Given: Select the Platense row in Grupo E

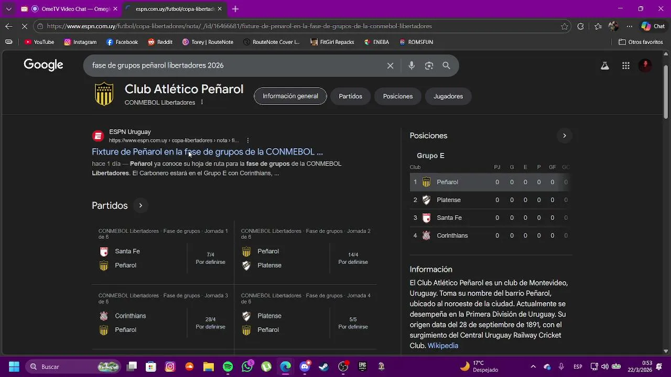Looking at the screenshot, I should (x=490, y=200).
